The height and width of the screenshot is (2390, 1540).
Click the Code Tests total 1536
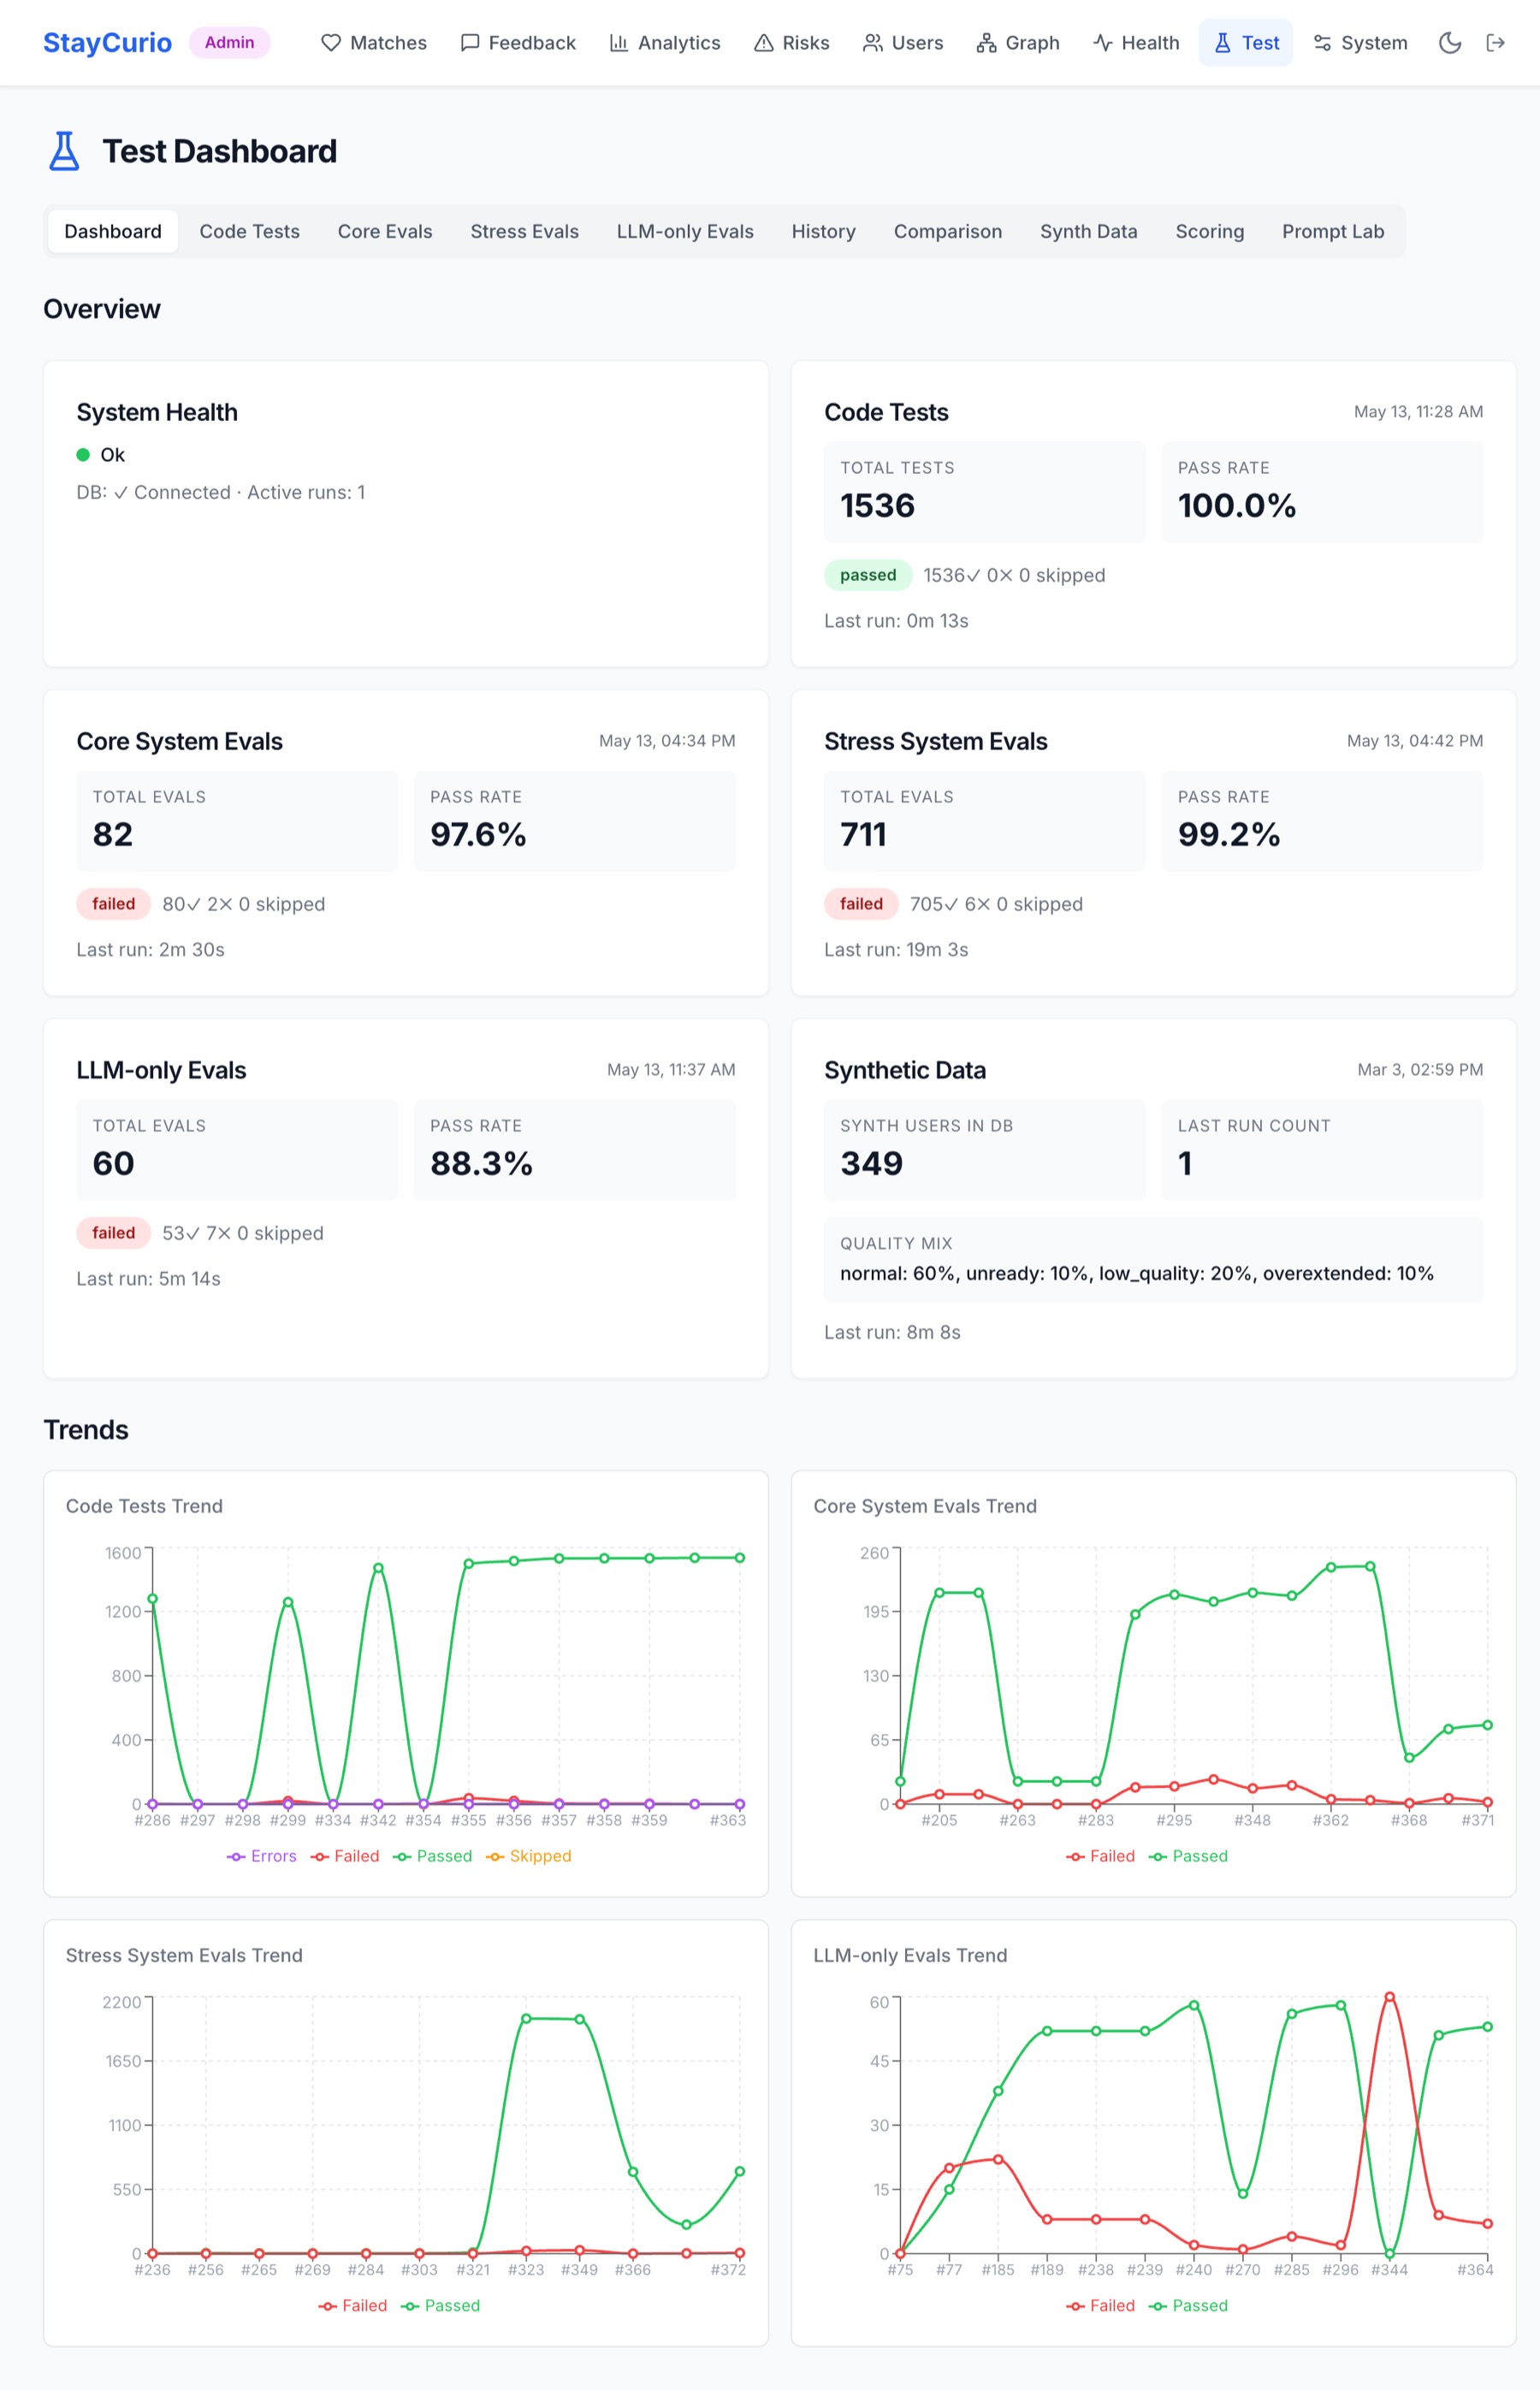tap(877, 506)
